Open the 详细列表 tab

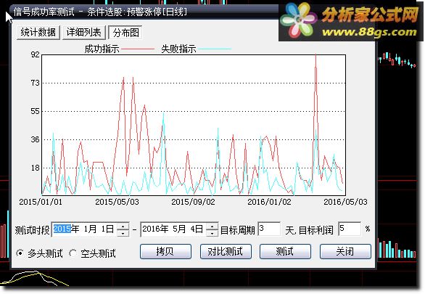point(83,33)
